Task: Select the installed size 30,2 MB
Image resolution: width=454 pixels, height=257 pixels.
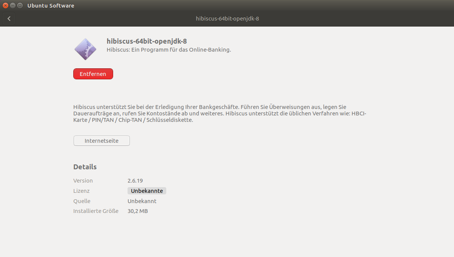Action: pyautogui.click(x=137, y=211)
